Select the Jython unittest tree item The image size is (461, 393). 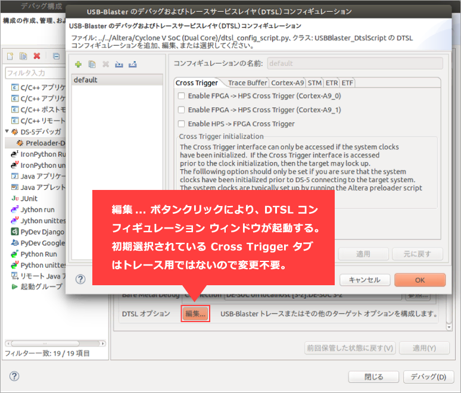tap(38, 221)
